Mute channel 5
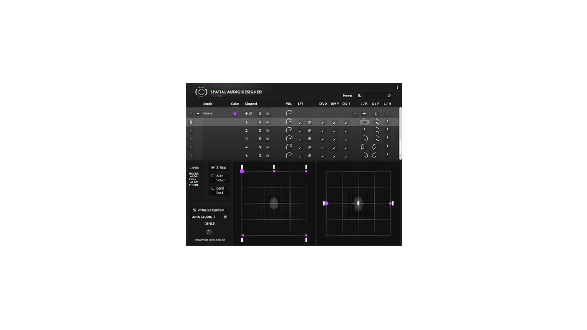This screenshot has width=587, height=330. [x=268, y=156]
